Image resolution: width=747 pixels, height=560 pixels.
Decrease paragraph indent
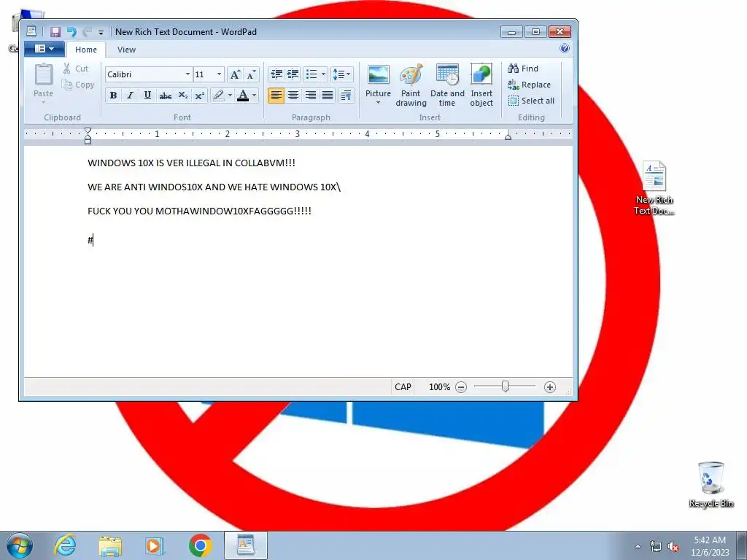(x=276, y=74)
